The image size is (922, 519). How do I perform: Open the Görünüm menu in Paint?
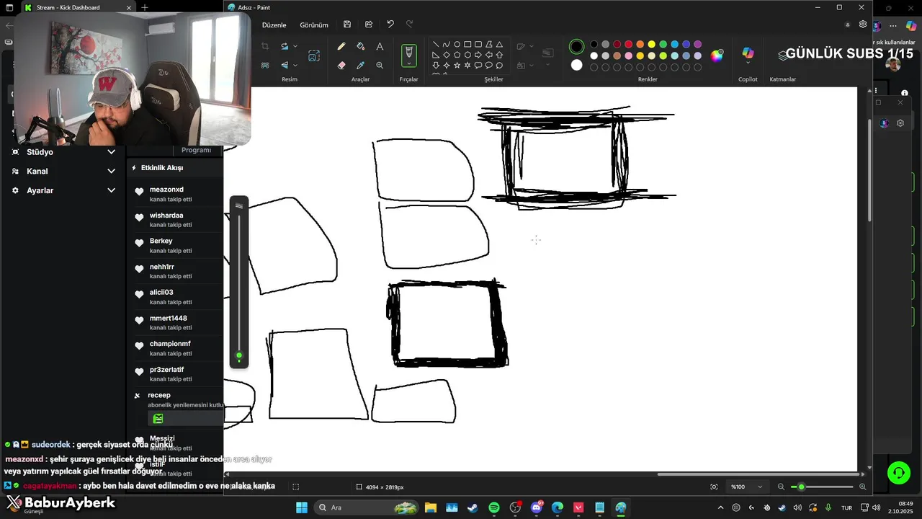(314, 25)
